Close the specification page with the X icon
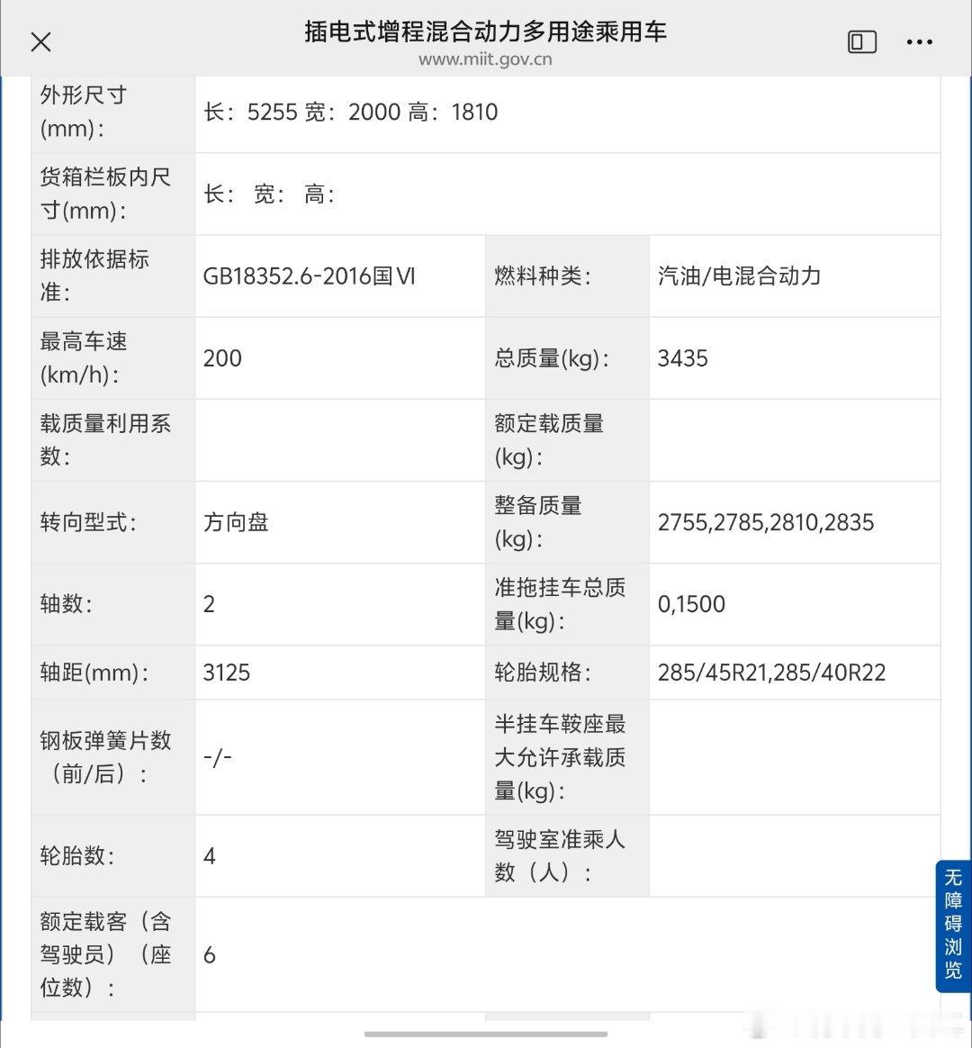This screenshot has width=972, height=1048. (x=40, y=41)
